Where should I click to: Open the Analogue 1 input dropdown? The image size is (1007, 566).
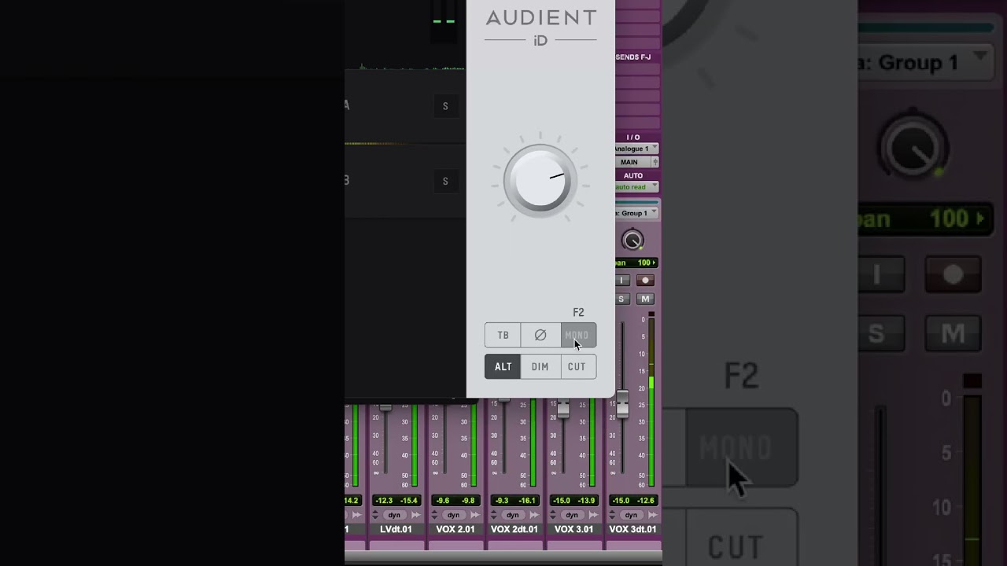(x=636, y=149)
